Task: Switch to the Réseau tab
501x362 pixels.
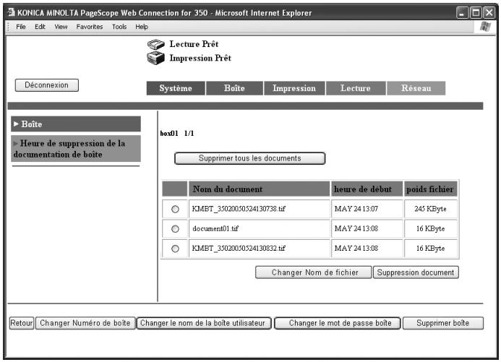Action: [x=416, y=88]
